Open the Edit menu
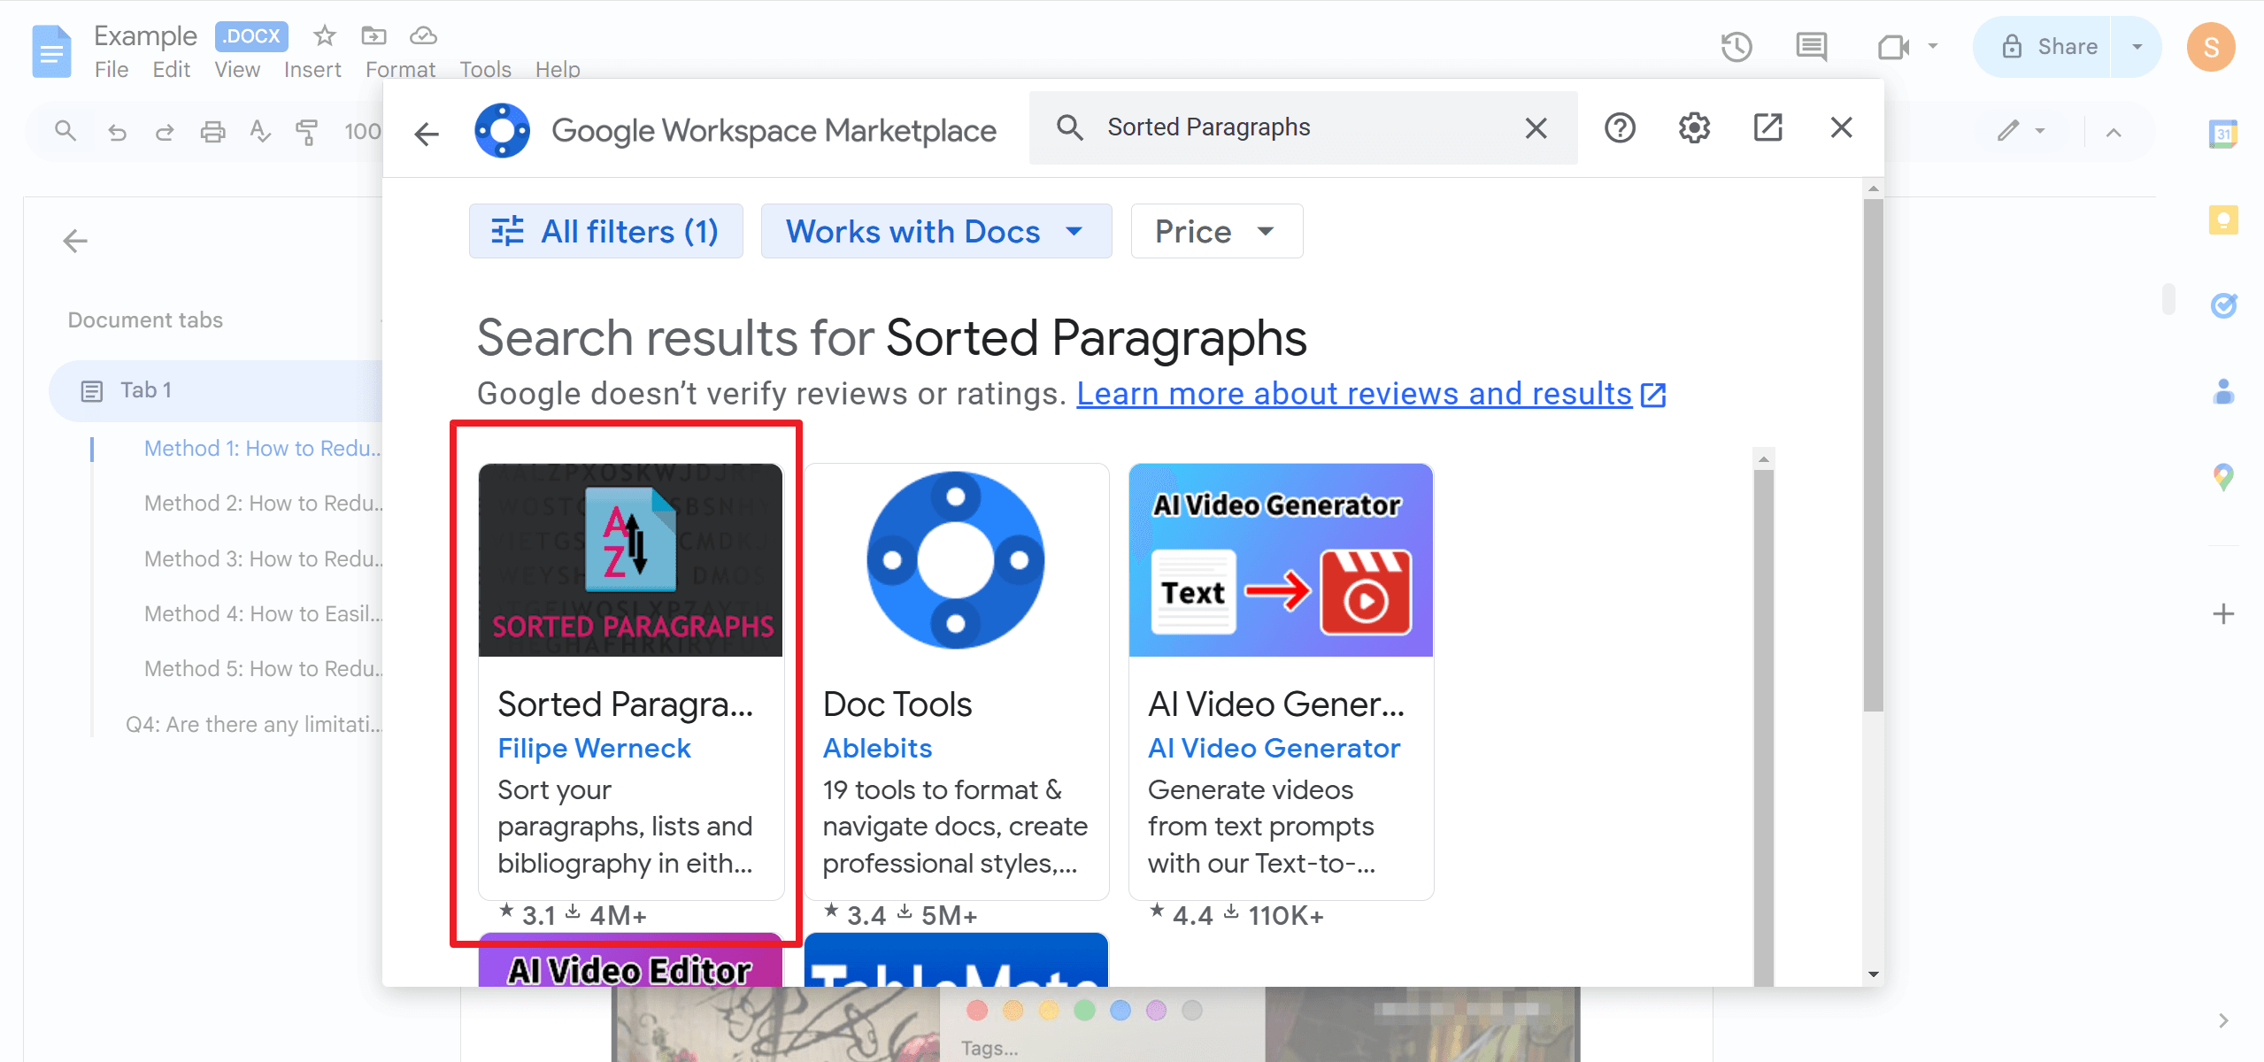The image size is (2264, 1062). [x=172, y=70]
